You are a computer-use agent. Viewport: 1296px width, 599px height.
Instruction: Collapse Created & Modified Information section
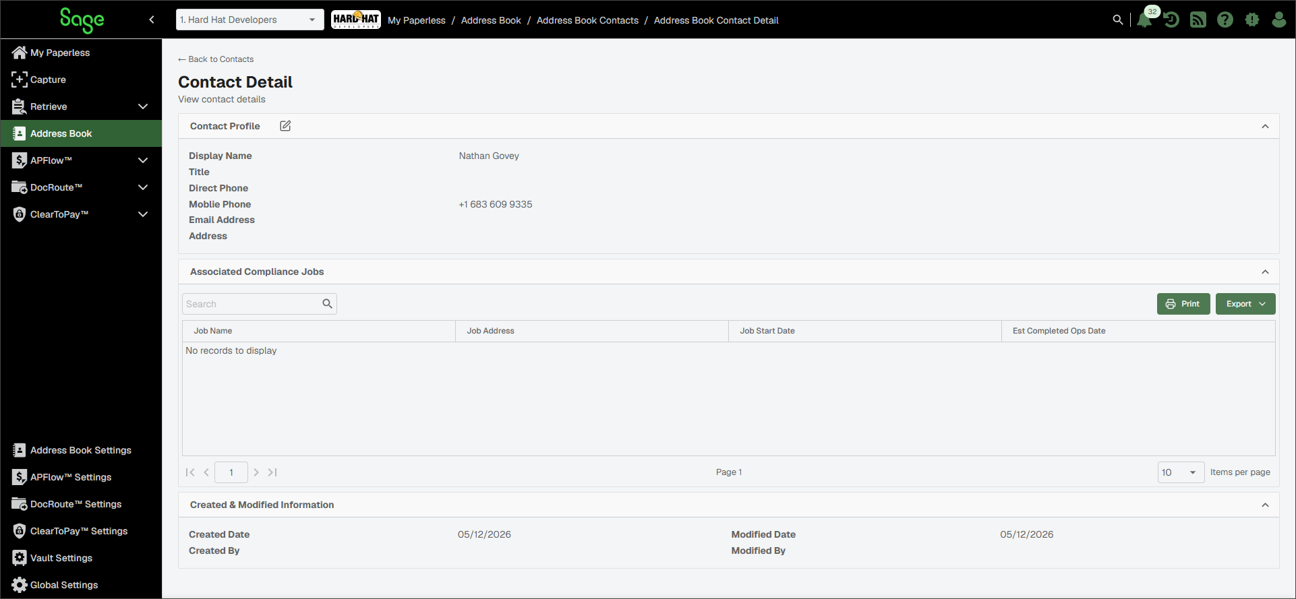(1265, 505)
